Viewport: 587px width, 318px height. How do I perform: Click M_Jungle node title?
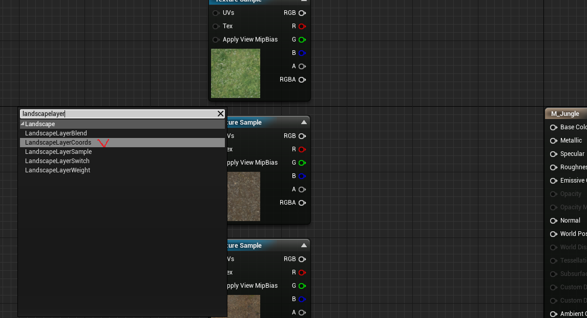pyautogui.click(x=565, y=114)
